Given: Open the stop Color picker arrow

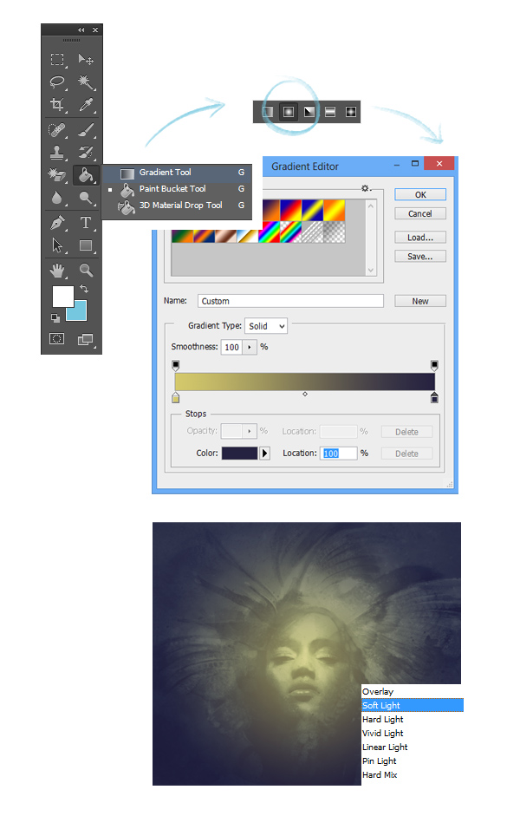Looking at the screenshot, I should (264, 454).
